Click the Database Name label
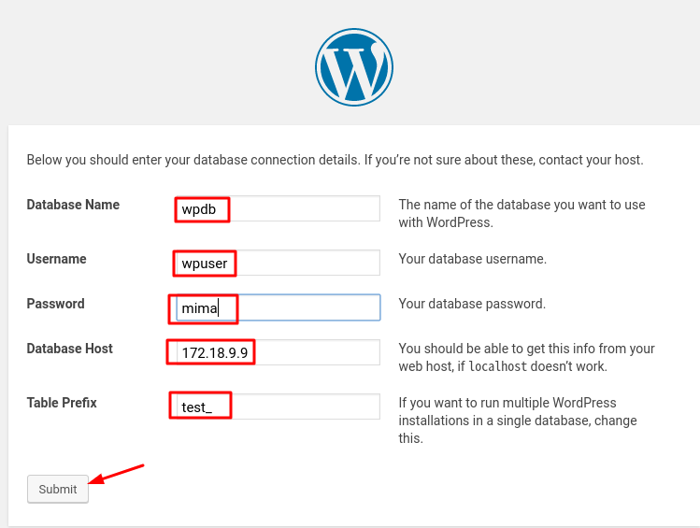700x528 pixels. 73,205
